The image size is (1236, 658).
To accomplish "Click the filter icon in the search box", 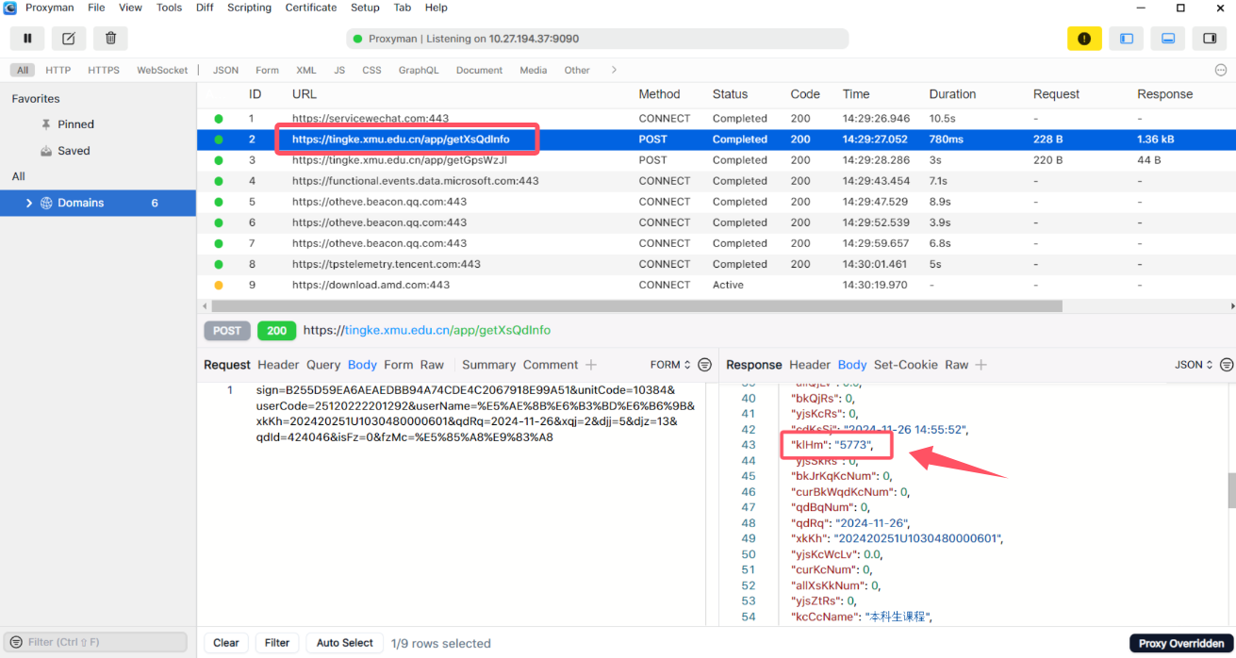I will coord(16,642).
